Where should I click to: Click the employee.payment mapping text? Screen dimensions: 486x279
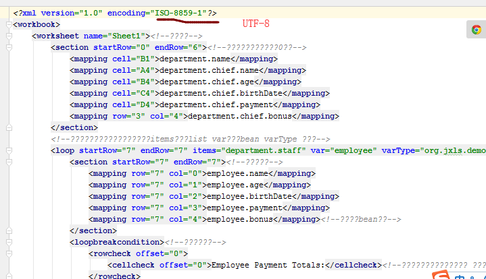(245, 208)
